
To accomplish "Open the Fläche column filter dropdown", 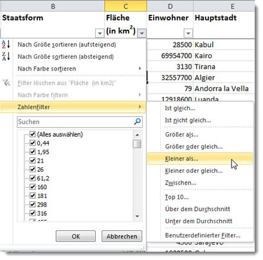I will pyautogui.click(x=142, y=33).
